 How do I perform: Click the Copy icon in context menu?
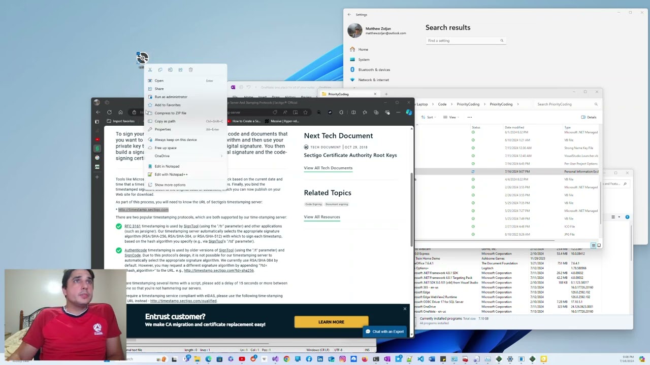[160, 70]
